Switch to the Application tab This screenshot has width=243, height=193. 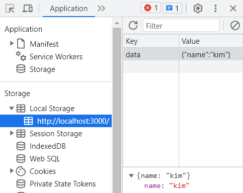click(x=69, y=9)
